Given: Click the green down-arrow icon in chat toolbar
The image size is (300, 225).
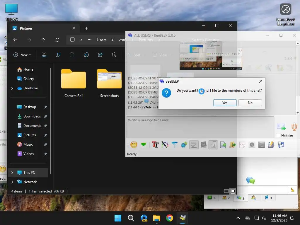Looking at the screenshot, I should [144, 145].
